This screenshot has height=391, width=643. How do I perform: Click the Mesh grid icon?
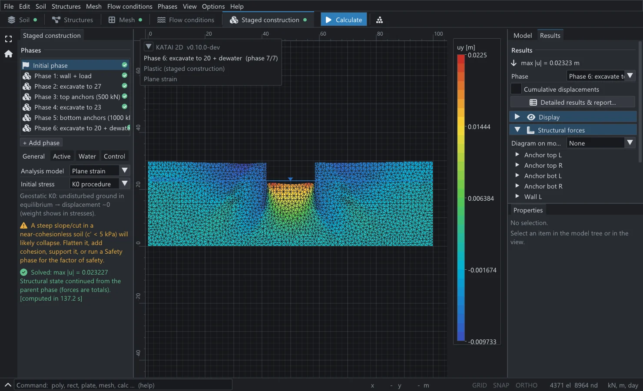[x=112, y=20]
